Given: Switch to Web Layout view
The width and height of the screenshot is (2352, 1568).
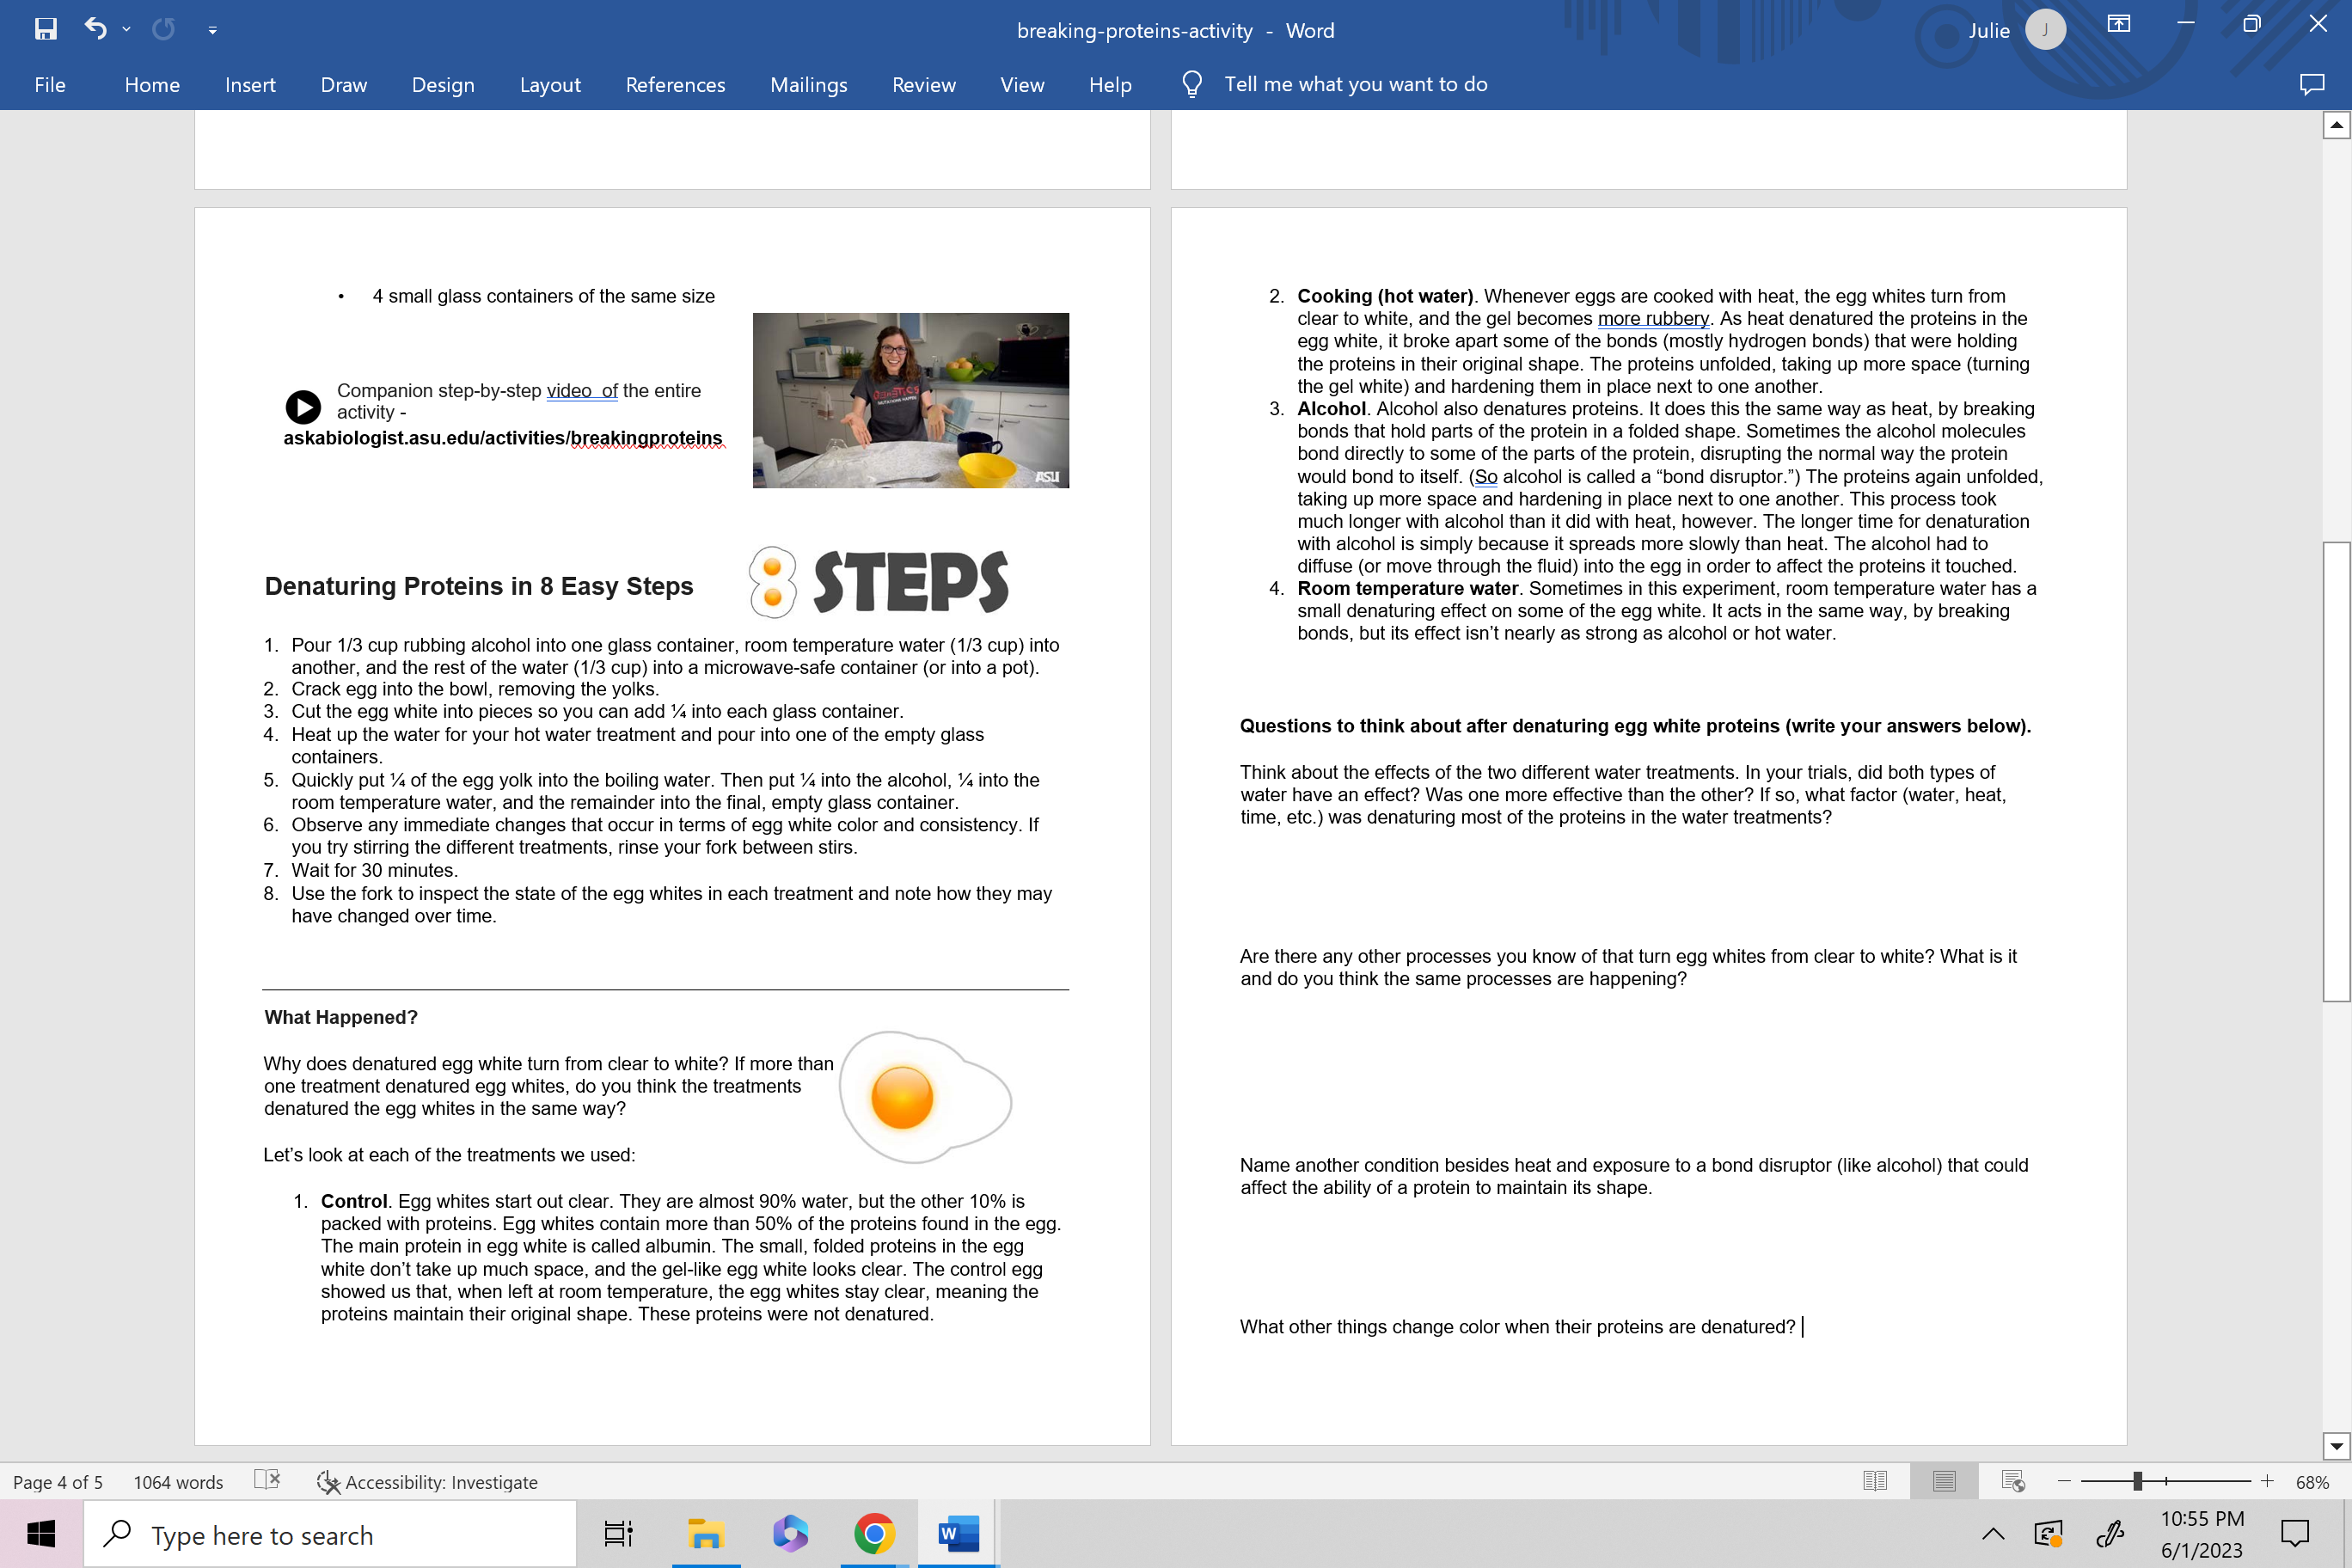Looking at the screenshot, I should [x=2013, y=1481].
